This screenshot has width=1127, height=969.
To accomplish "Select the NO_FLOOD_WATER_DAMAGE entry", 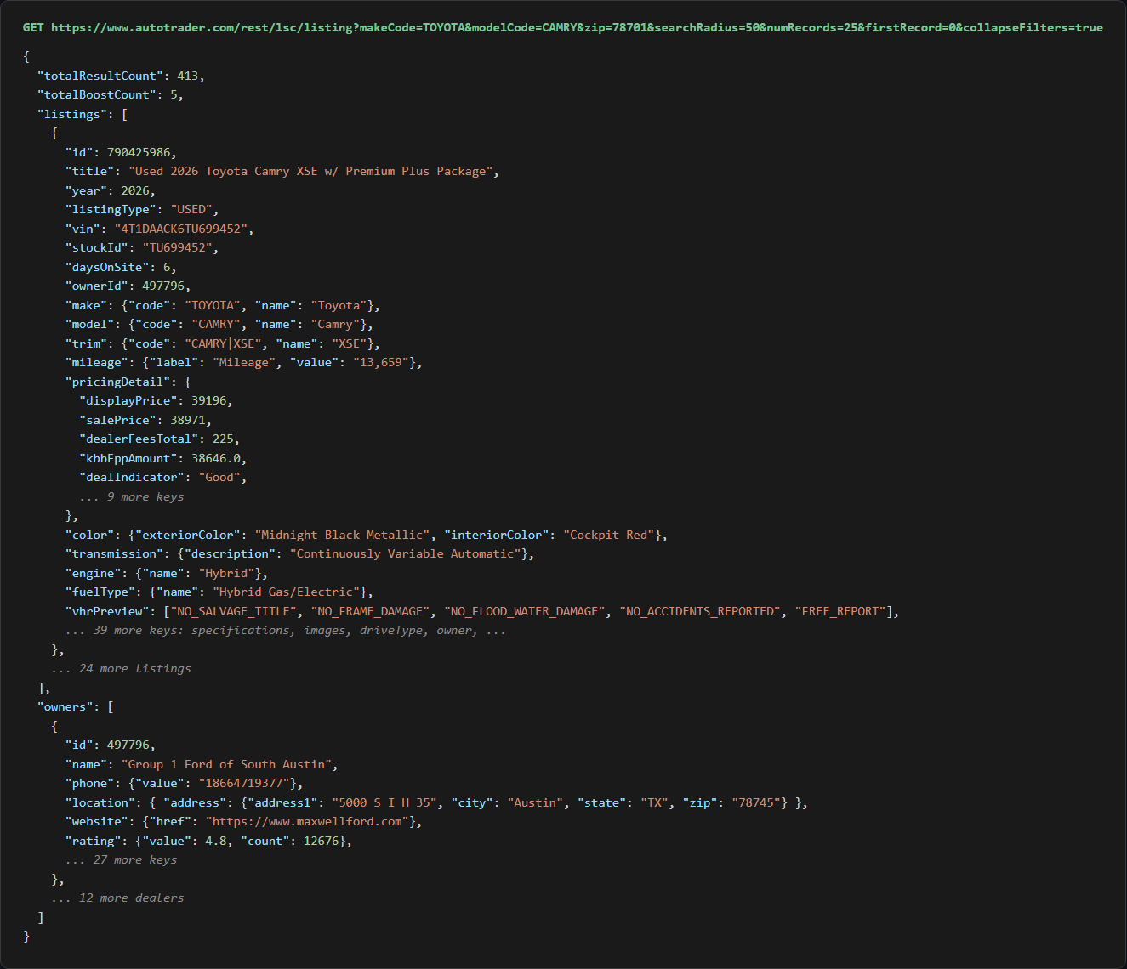I will [x=525, y=611].
